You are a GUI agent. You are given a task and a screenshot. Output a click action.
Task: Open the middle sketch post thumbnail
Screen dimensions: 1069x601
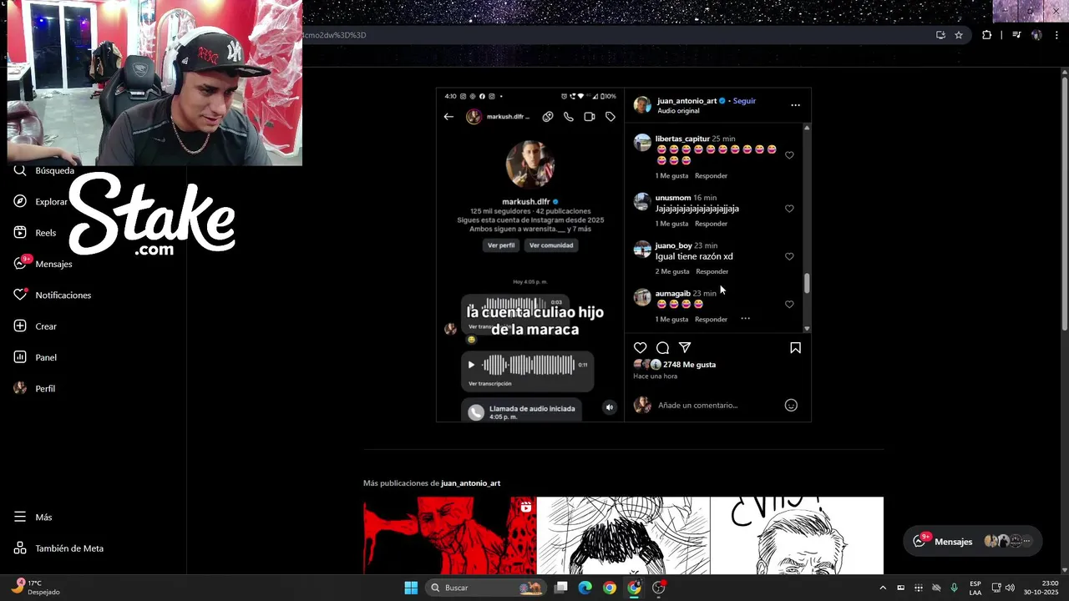(623, 536)
